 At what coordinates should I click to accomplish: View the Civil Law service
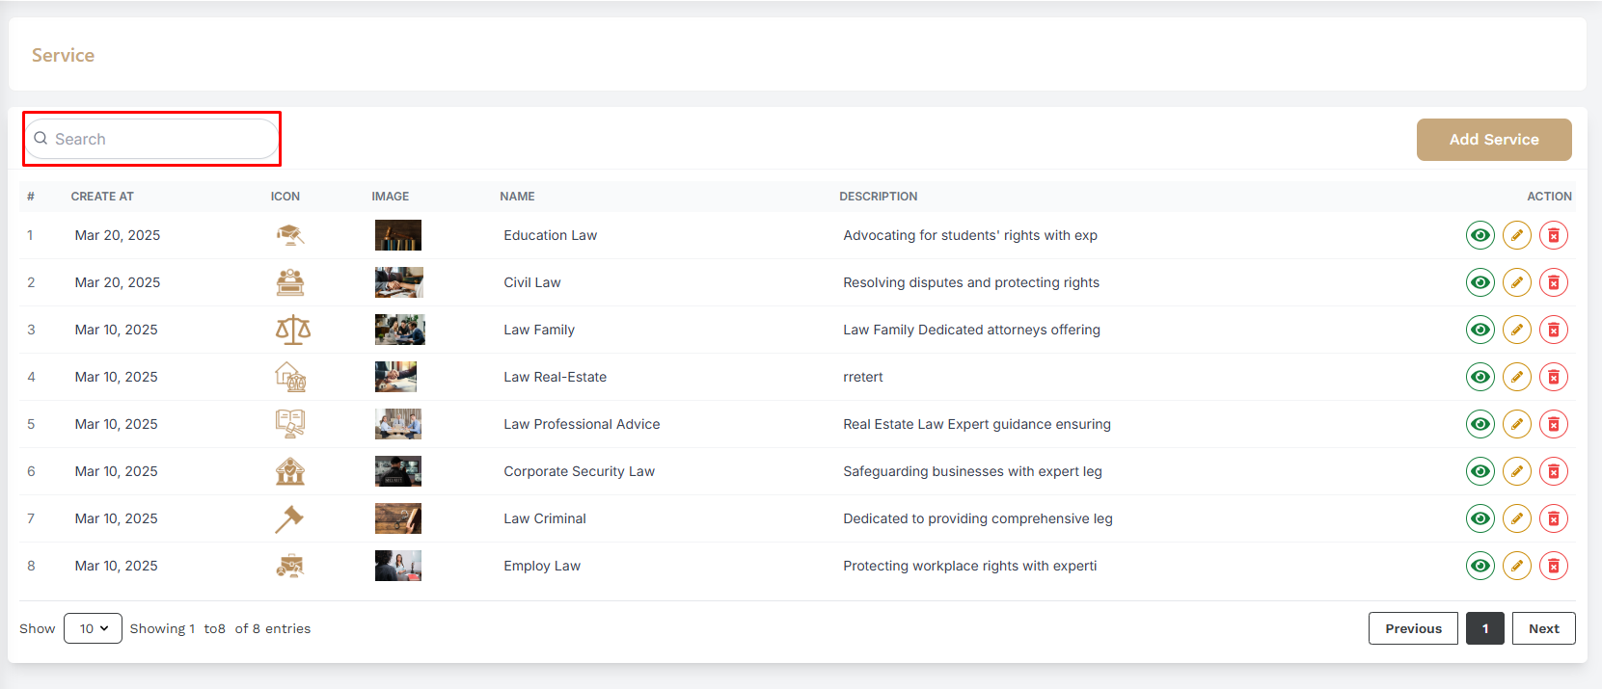(x=1480, y=282)
